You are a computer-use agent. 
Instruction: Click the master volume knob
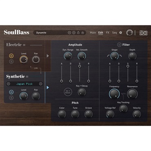[x=129, y=33]
